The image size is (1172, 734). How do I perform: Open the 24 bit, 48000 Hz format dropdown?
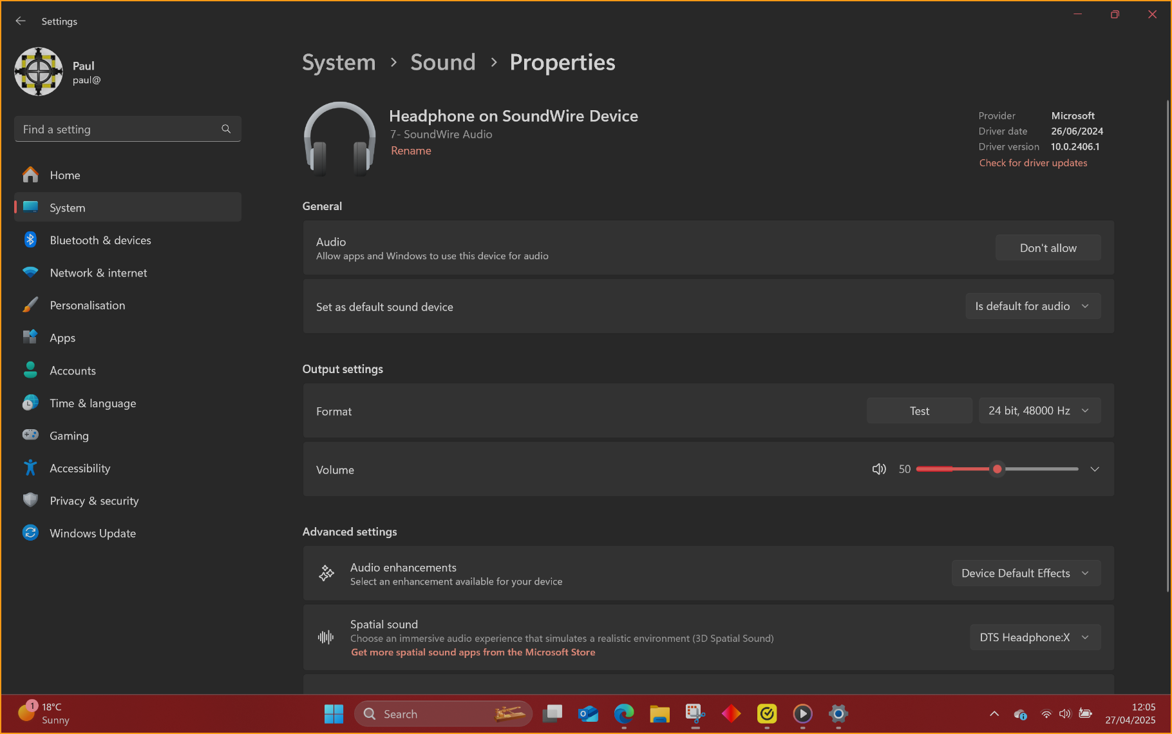(x=1039, y=410)
